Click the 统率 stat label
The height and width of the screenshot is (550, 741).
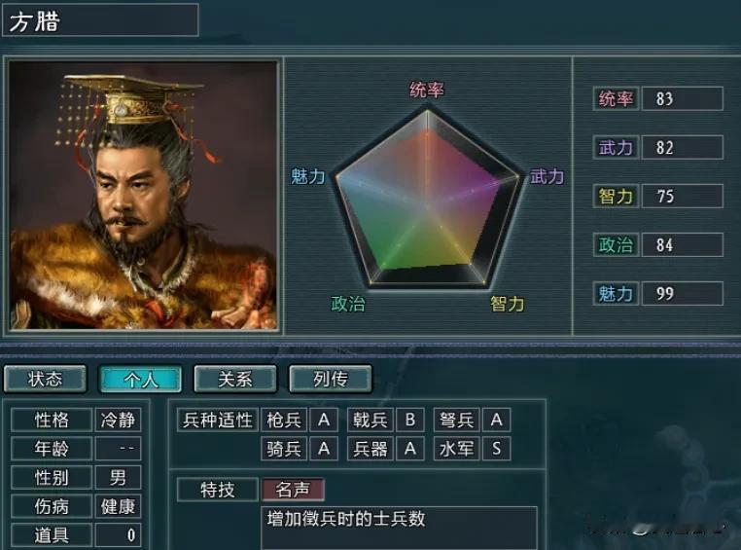coord(616,99)
